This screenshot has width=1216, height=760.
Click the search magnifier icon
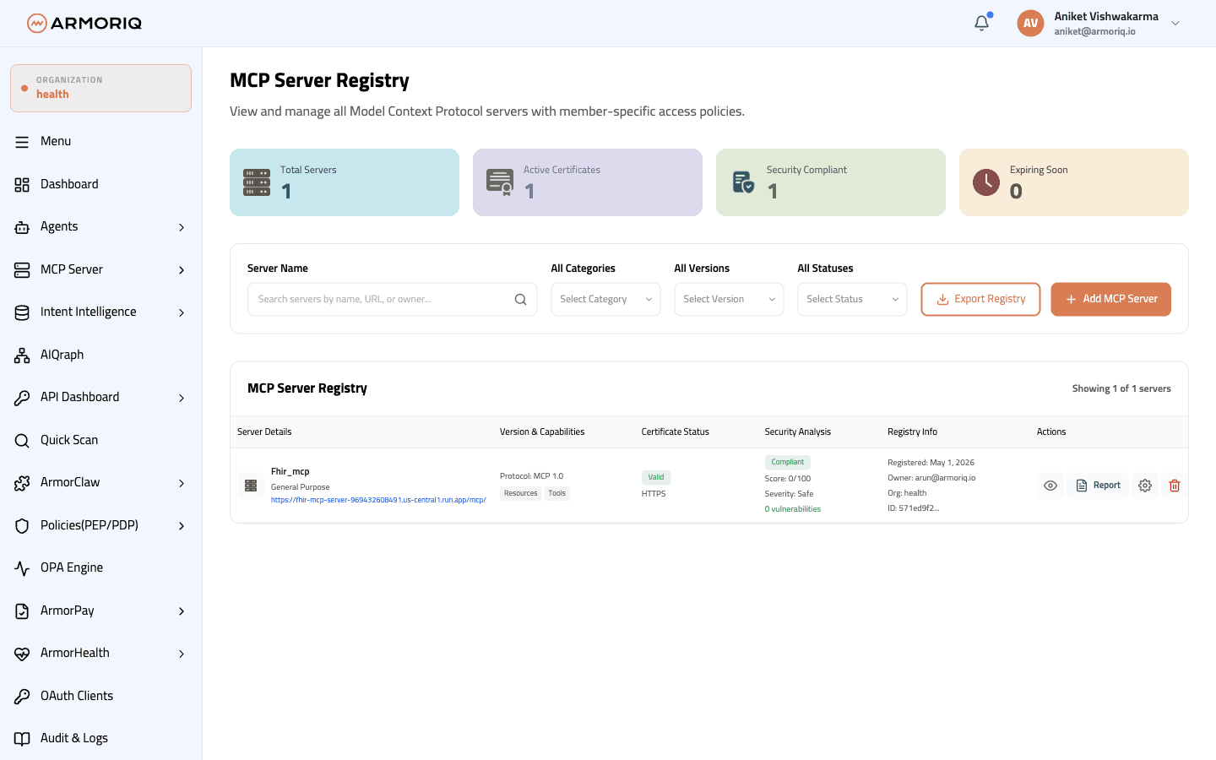(520, 300)
